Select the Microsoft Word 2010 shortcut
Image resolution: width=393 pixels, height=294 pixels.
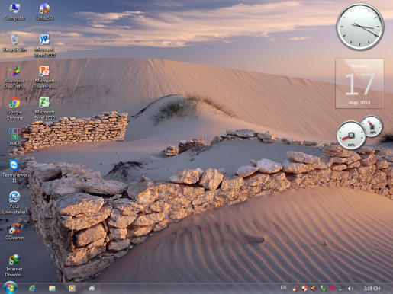(45, 46)
